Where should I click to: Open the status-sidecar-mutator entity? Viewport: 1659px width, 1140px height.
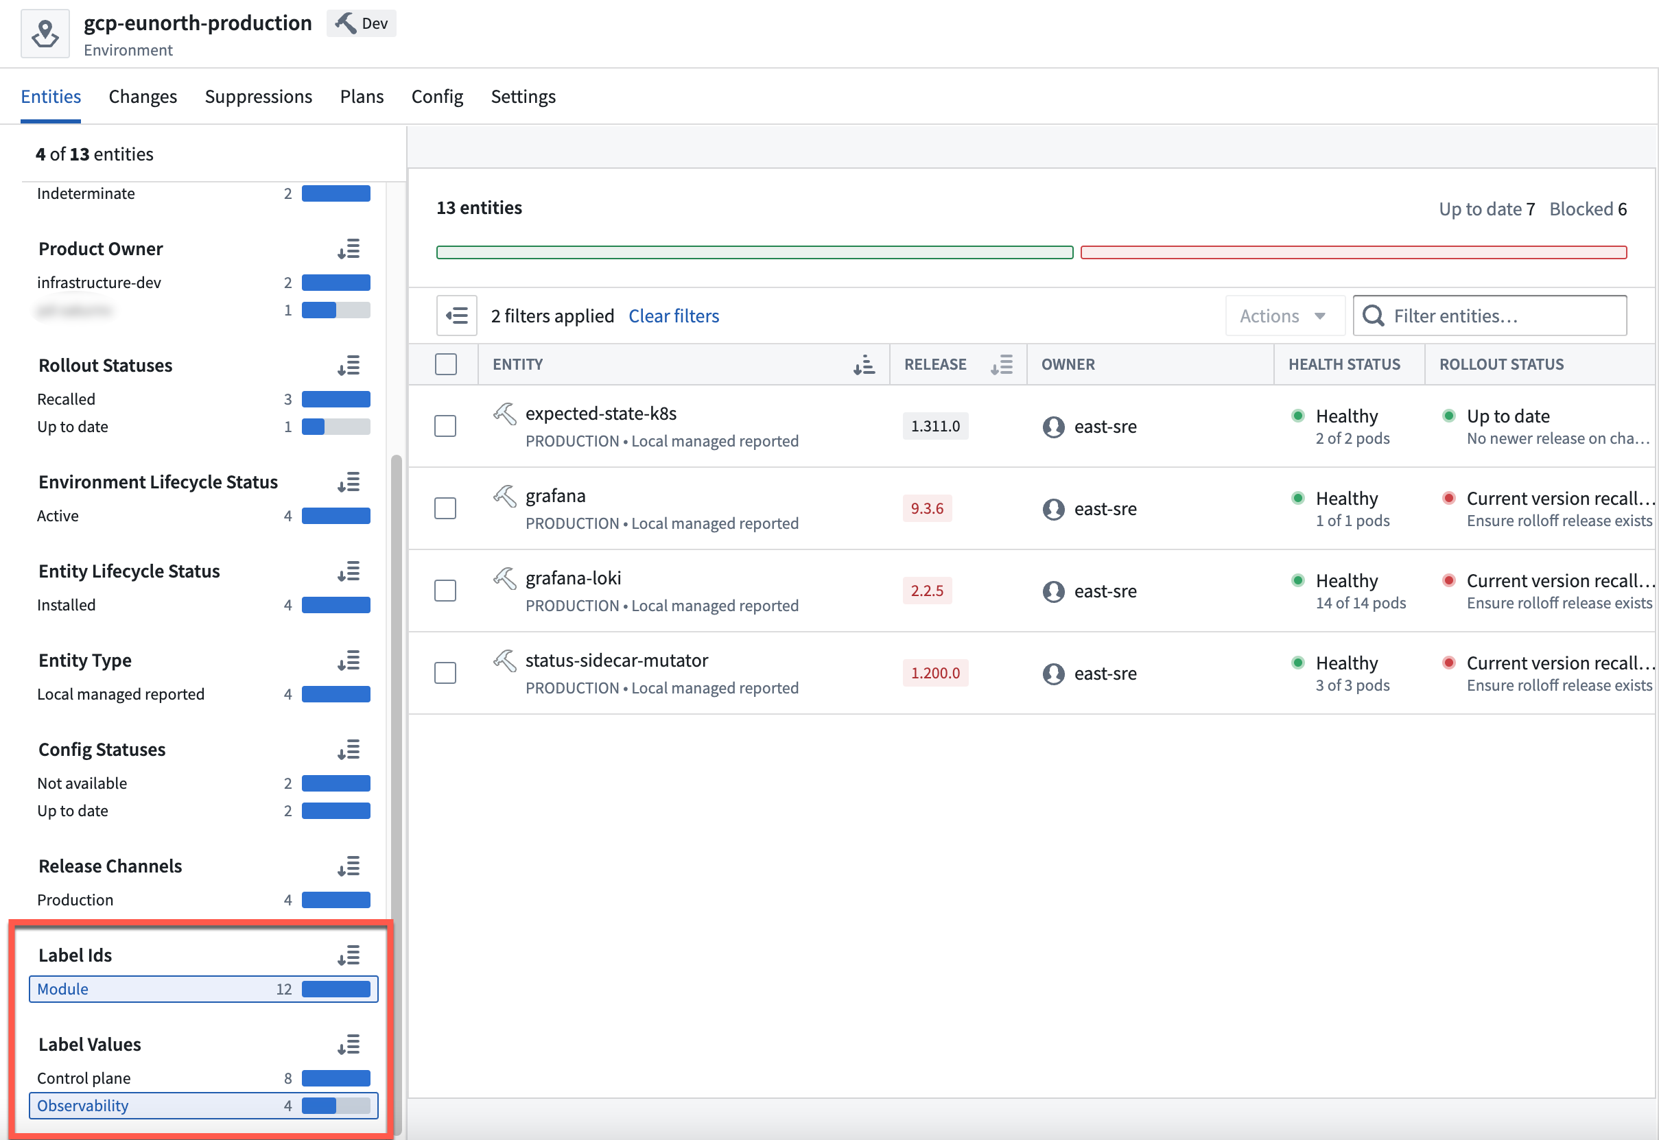point(617,661)
